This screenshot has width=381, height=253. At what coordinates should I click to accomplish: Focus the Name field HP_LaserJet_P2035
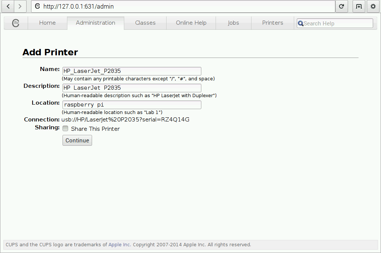(132, 71)
